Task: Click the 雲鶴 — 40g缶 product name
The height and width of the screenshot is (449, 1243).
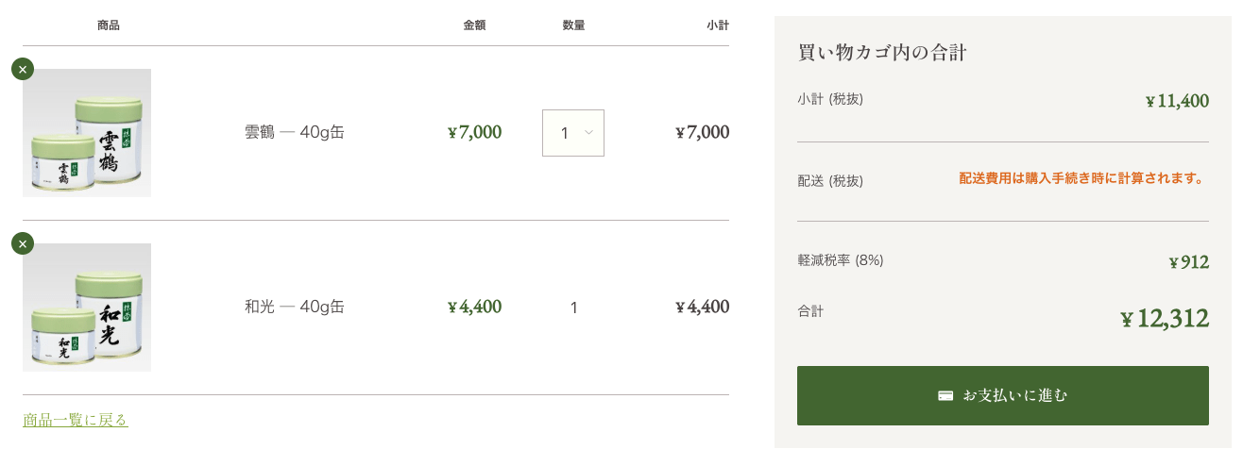Action: pyautogui.click(x=294, y=132)
